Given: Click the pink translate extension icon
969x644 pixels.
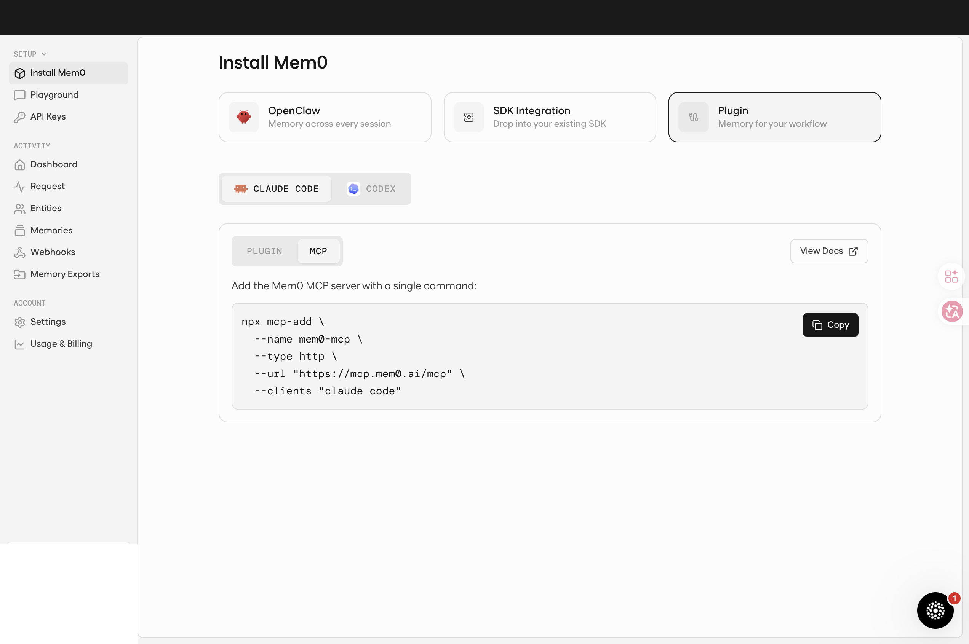Looking at the screenshot, I should pyautogui.click(x=952, y=311).
